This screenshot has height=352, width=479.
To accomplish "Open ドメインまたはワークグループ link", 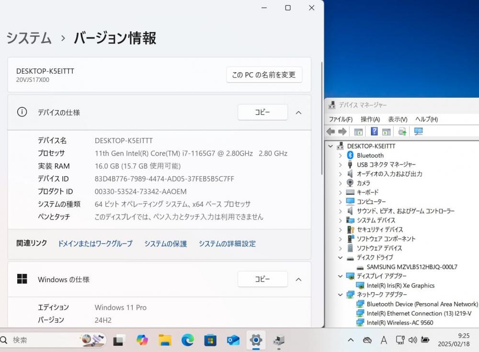I will pos(95,244).
